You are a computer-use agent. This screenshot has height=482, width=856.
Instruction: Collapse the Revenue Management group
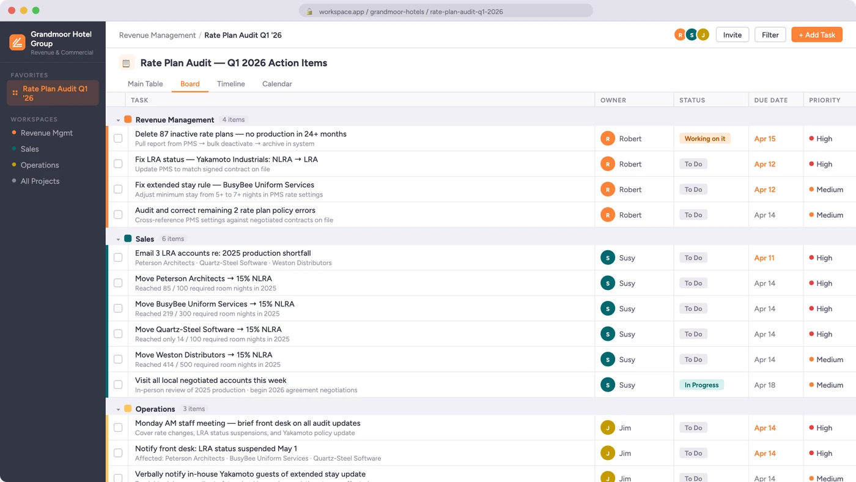(118, 120)
